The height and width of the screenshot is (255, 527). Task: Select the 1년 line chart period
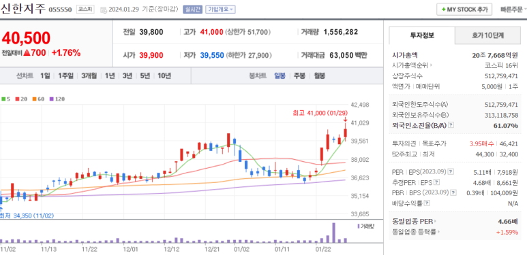click(110, 75)
